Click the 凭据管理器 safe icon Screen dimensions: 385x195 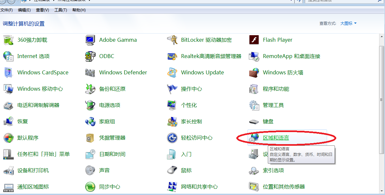90,138
